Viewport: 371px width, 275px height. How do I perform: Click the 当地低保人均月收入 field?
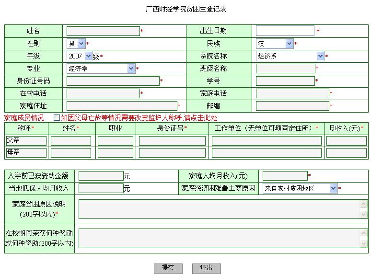tap(101, 188)
